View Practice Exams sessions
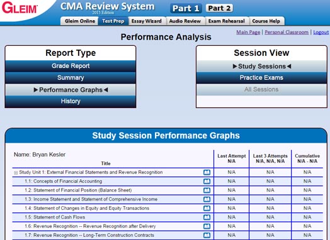 [x=261, y=78]
